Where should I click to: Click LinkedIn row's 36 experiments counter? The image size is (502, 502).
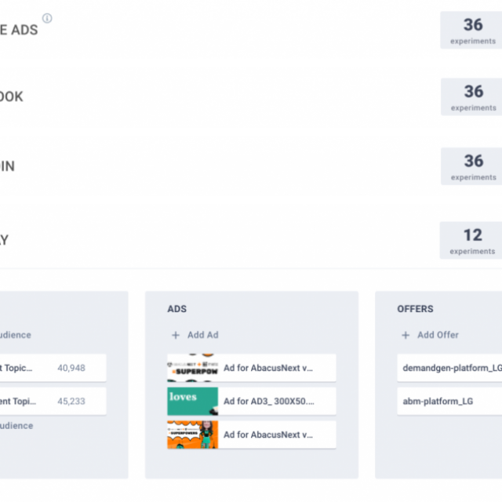tap(472, 166)
